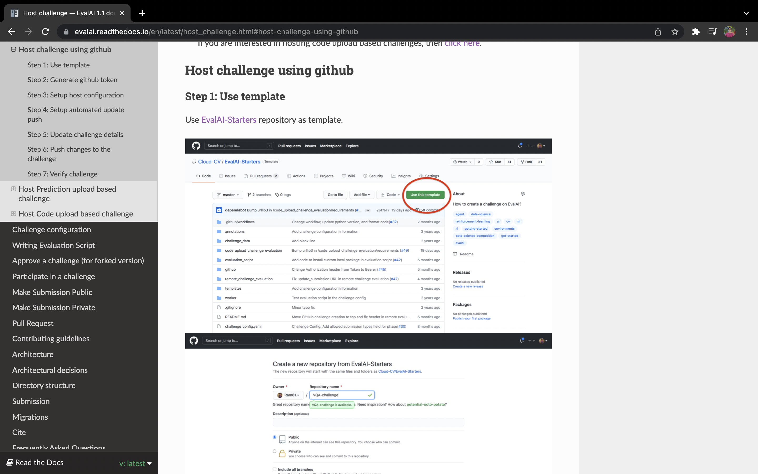Viewport: 758px width, 474px height.
Task: Click the 'Step 1: Use template' heading
Action: [235, 96]
